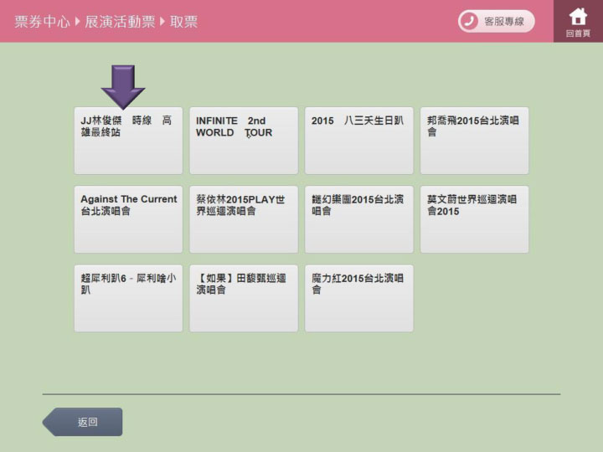The height and width of the screenshot is (452, 603).
Task: Tap the phone icon in 客服專線
Action: 469,21
